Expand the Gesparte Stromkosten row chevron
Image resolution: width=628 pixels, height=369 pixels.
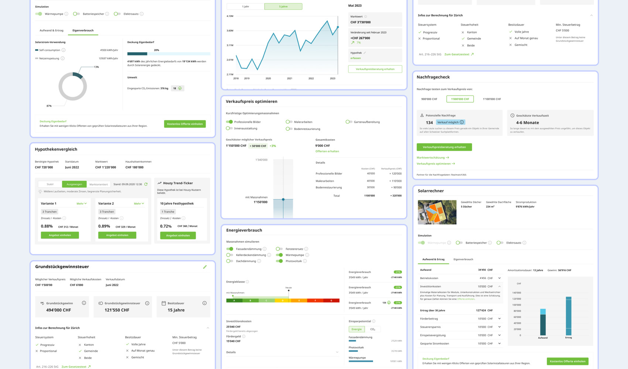pos(499,344)
